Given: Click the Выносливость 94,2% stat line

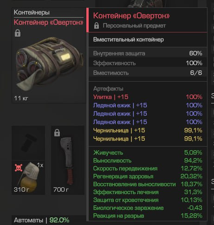Looking at the screenshot, I should [x=148, y=161].
